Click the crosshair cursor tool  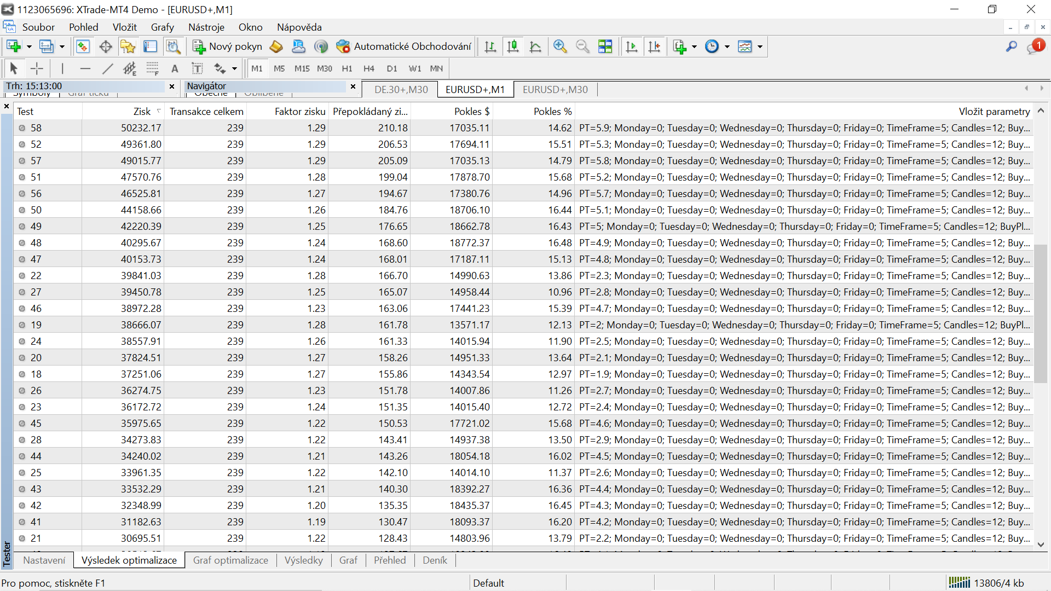point(37,68)
